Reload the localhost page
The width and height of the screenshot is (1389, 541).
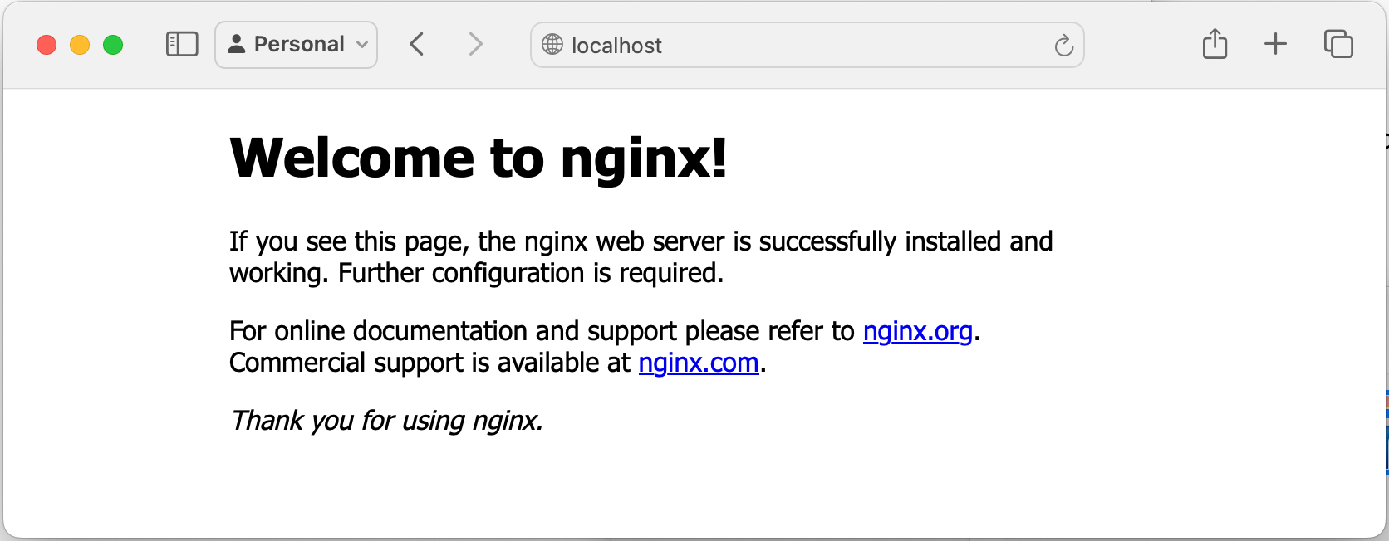(x=1064, y=46)
